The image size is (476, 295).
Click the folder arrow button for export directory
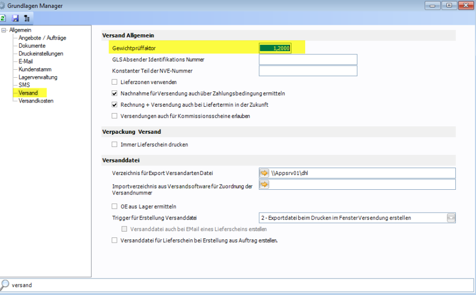[264, 173]
